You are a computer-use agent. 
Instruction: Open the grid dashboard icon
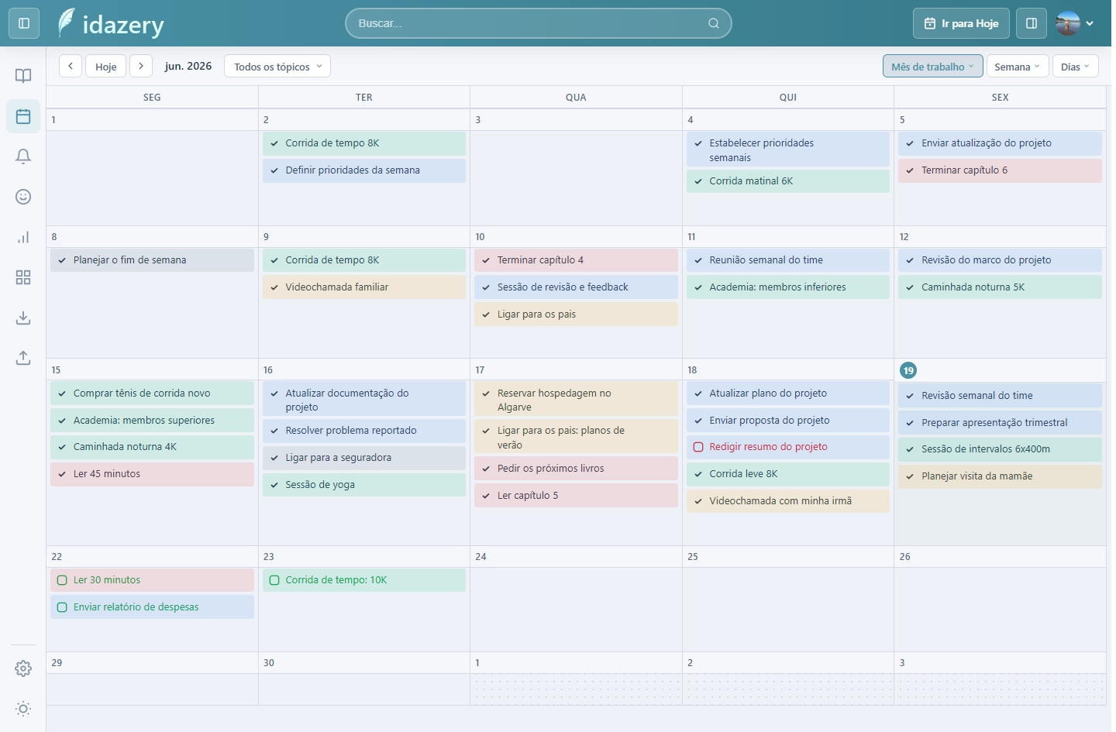point(23,277)
